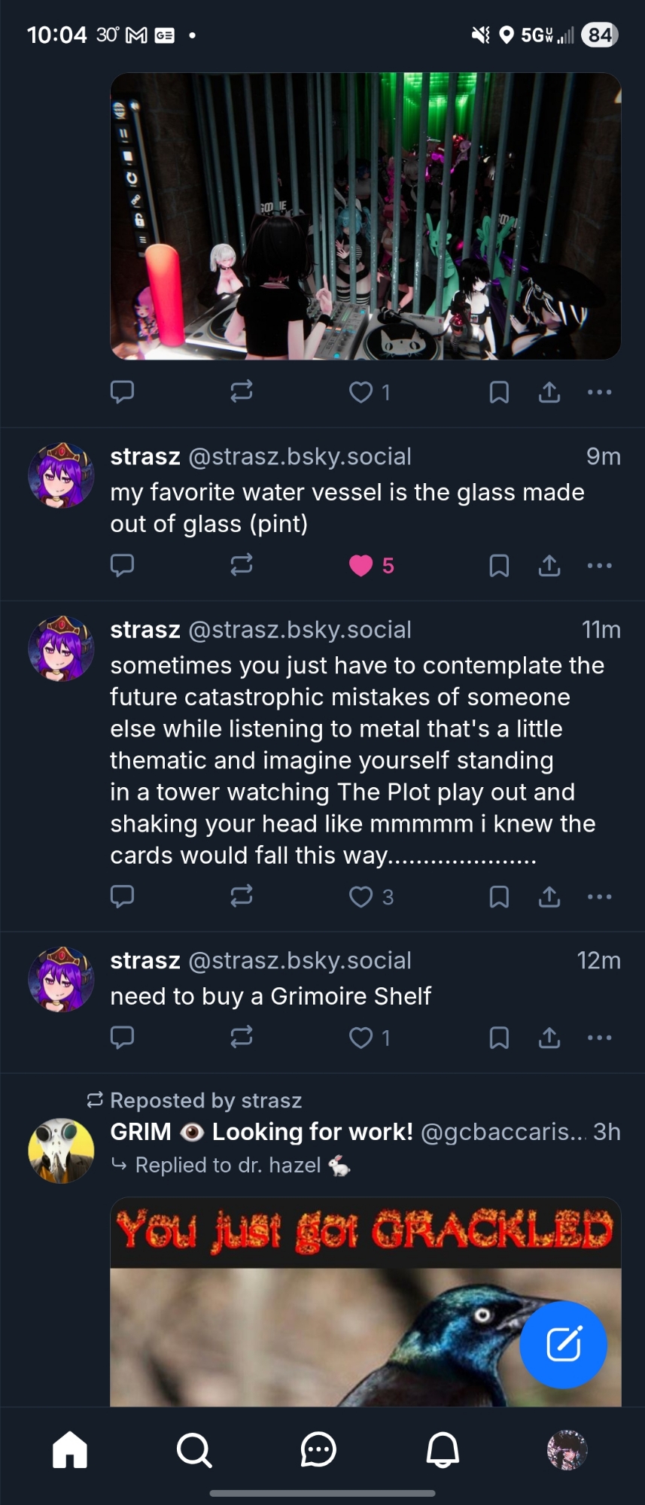Reply to the pint glass post

122,565
